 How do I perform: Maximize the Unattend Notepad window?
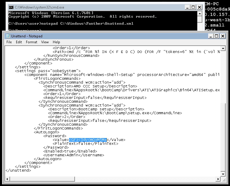point(216,36)
